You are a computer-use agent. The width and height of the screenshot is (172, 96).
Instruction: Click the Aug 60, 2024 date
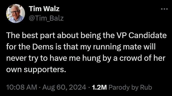click(64, 87)
